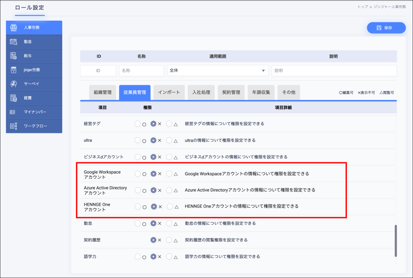Open ワークフロー menu item label
Viewport: 413px width, 278px height.
(x=36, y=126)
